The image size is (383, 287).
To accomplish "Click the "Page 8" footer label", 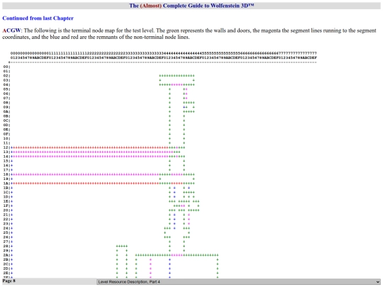I will pos(9,281).
